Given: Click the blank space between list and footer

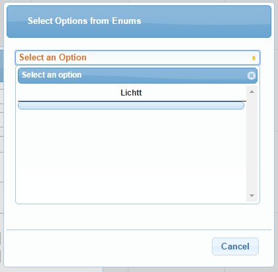Looking at the screenshot, I should tap(139, 217).
